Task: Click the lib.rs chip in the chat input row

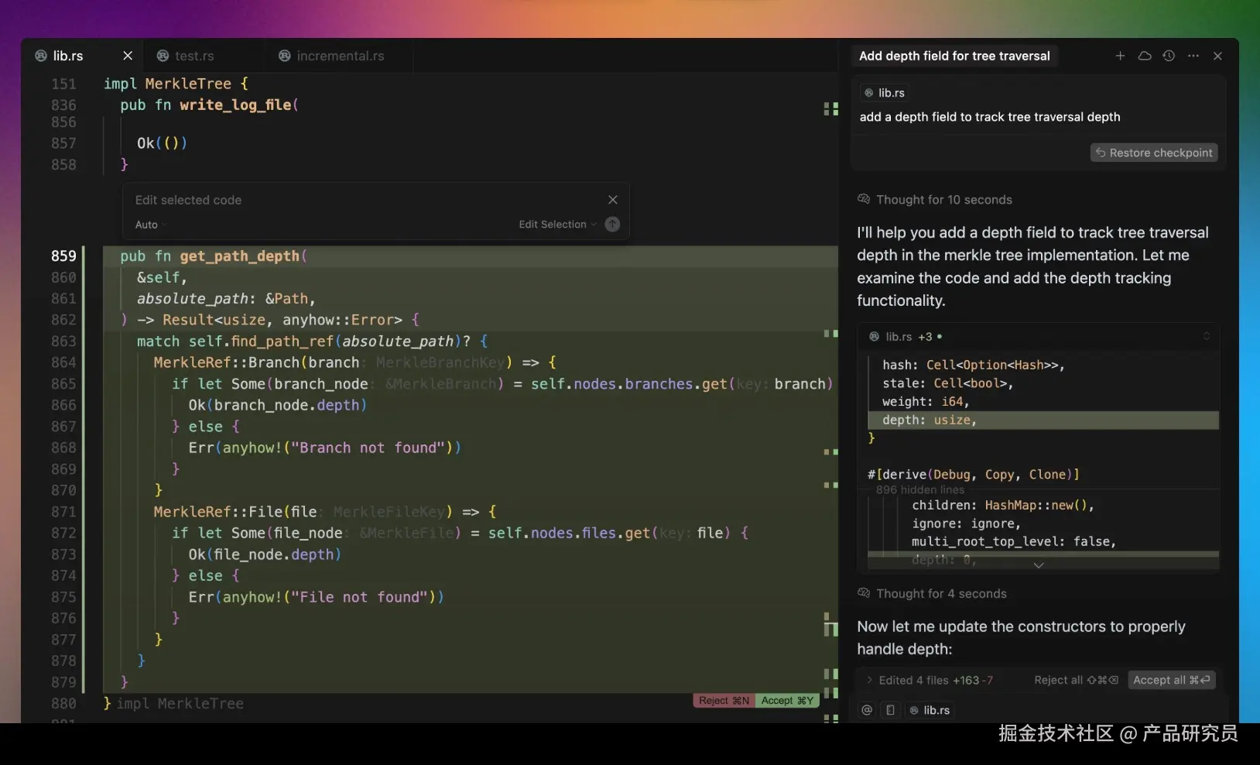Action: (x=929, y=710)
